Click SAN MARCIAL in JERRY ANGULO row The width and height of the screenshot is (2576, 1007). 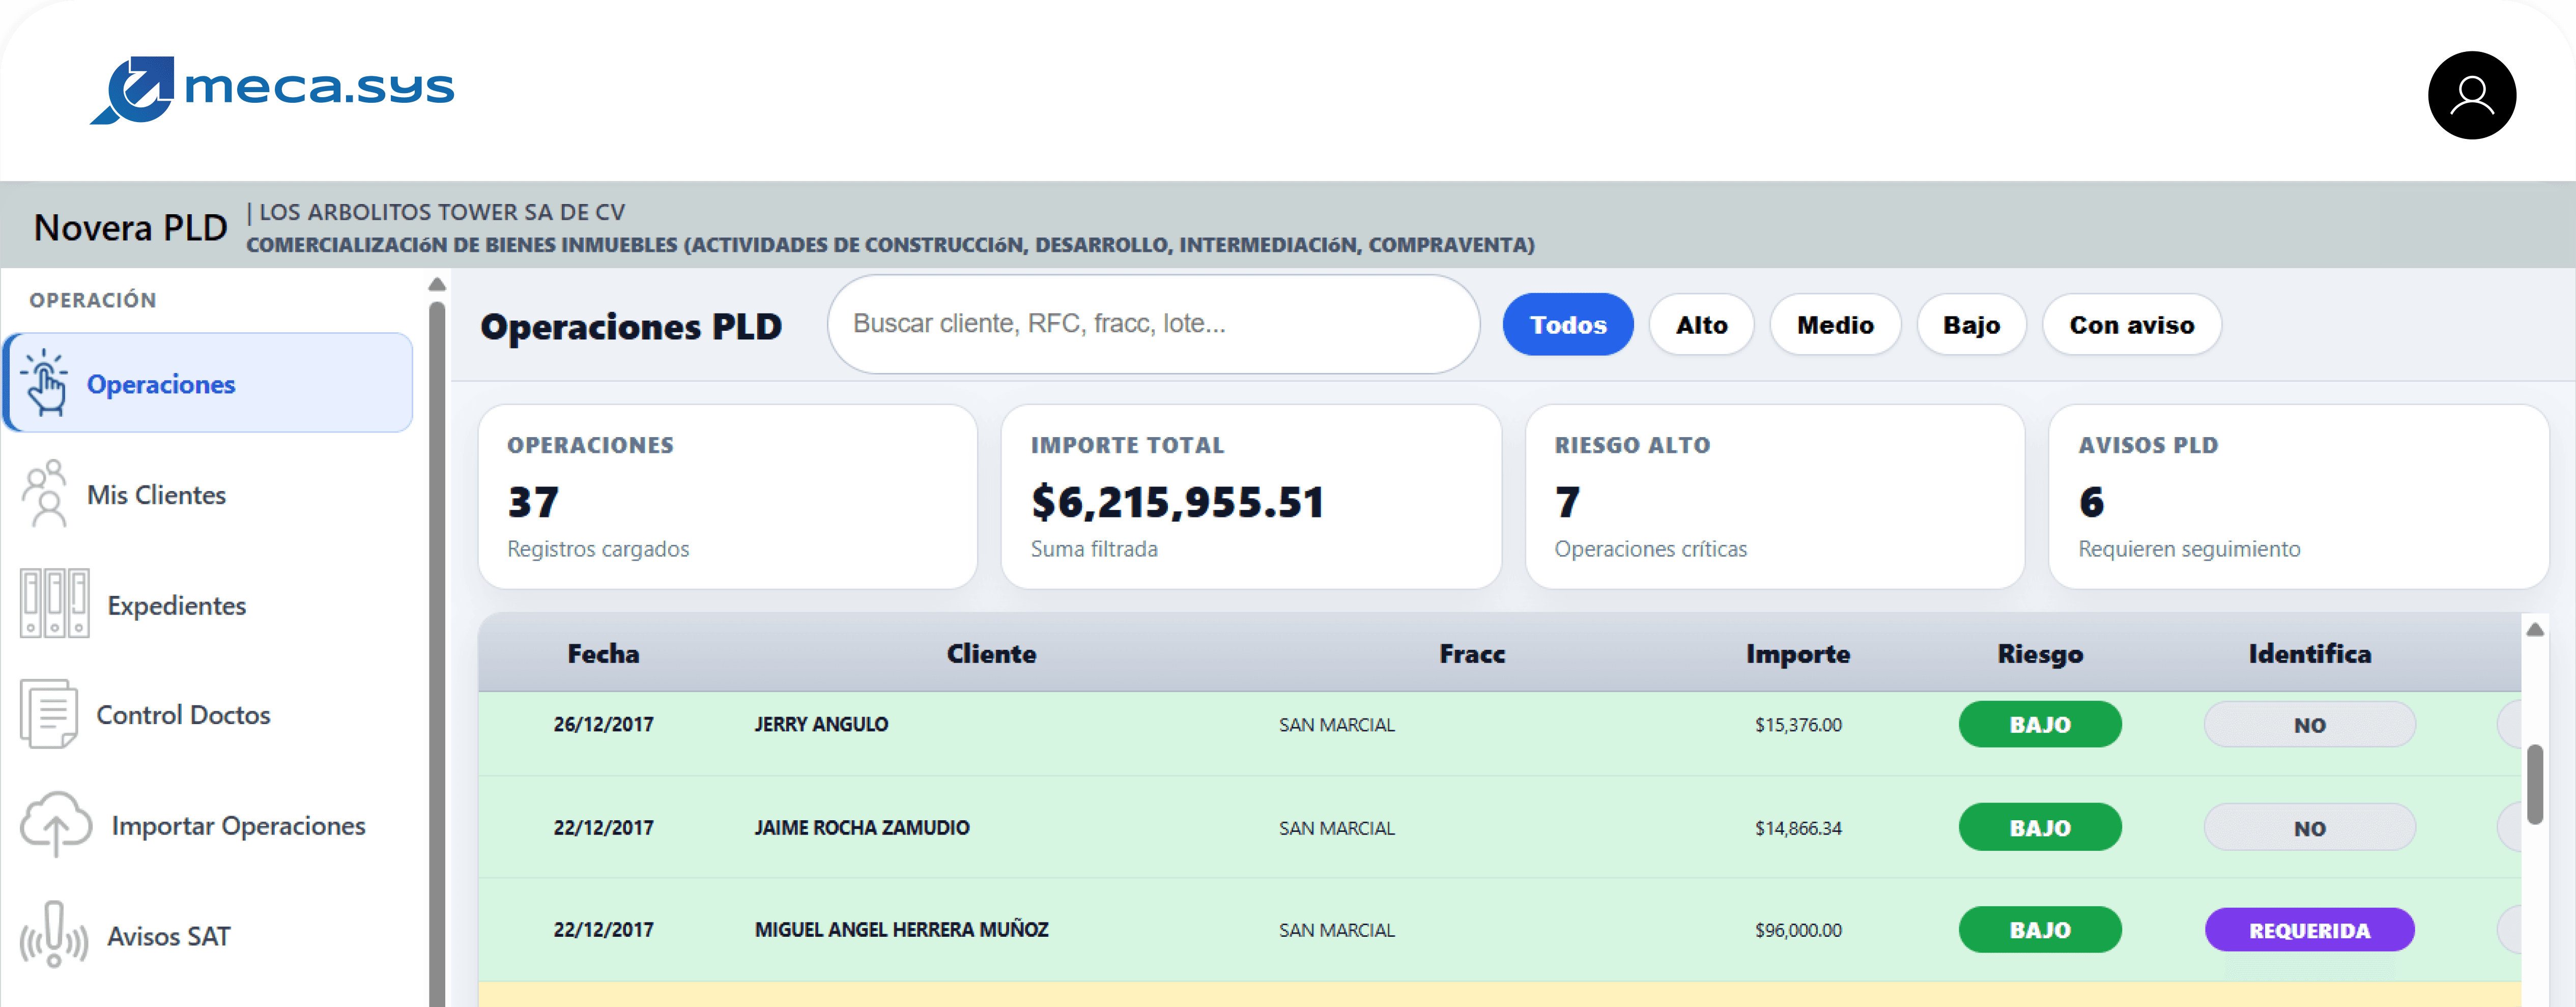pos(1336,724)
